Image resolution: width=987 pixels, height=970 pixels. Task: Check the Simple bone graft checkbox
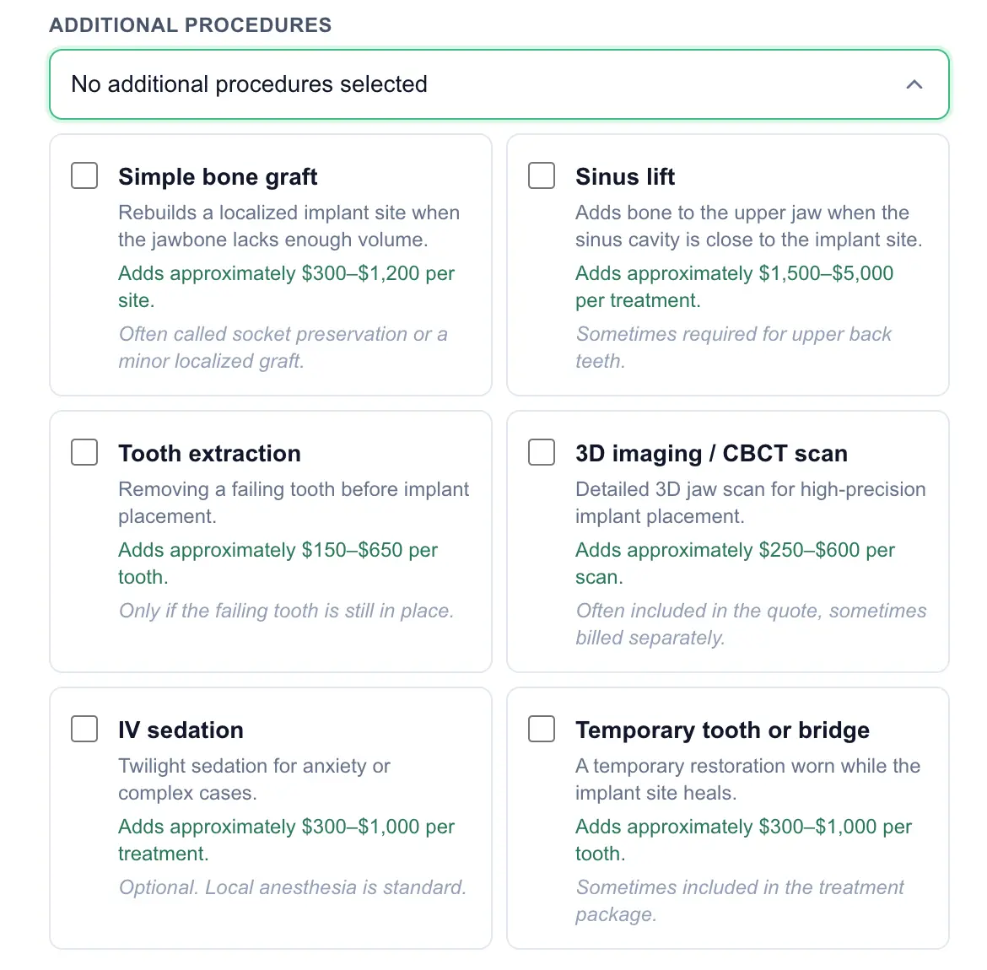click(84, 175)
